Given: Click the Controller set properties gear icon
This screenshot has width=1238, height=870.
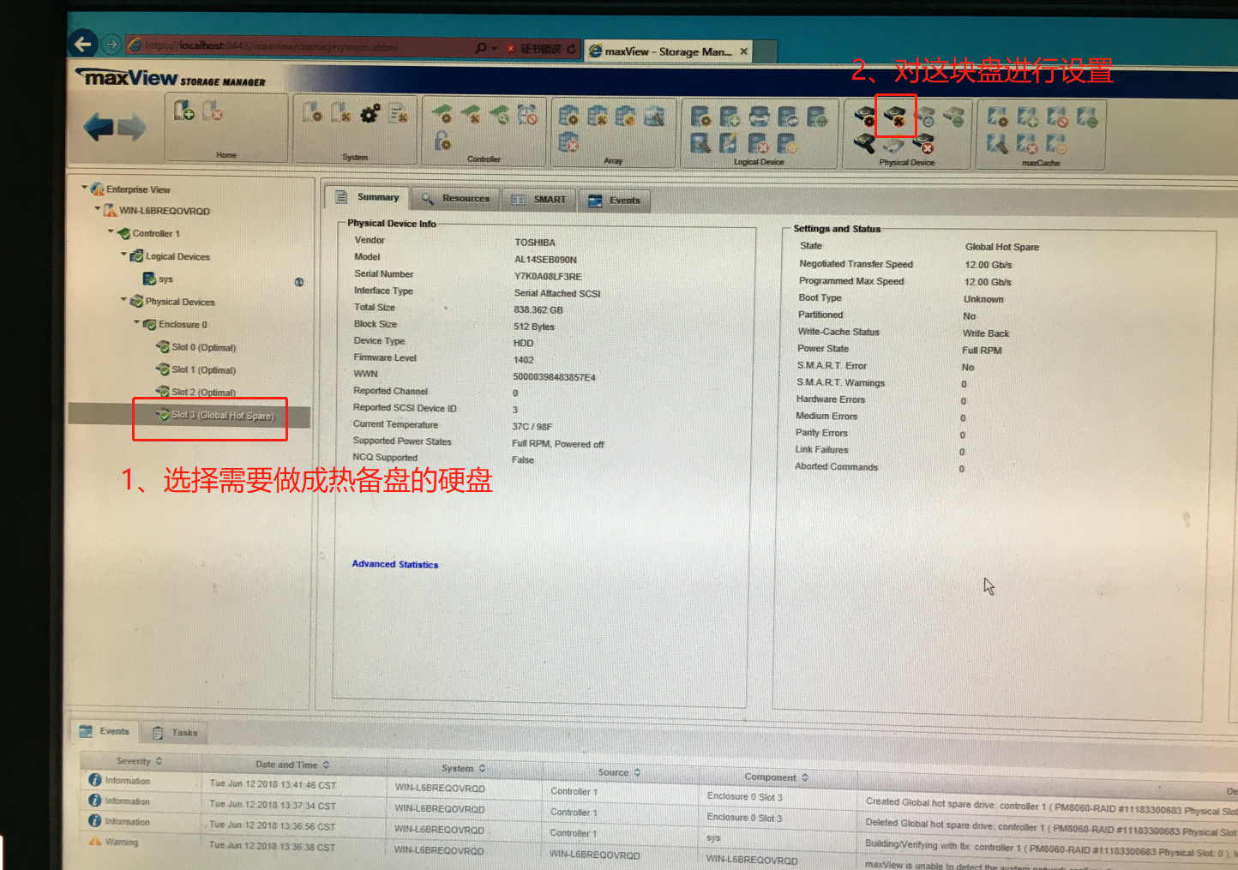Looking at the screenshot, I should pos(442,114).
